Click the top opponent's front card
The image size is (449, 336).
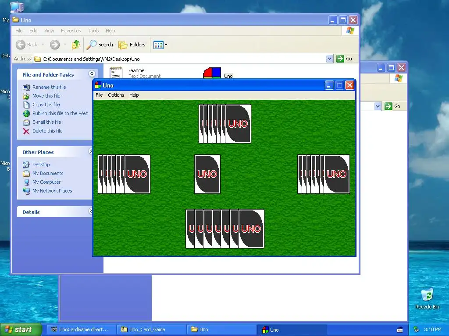point(238,124)
